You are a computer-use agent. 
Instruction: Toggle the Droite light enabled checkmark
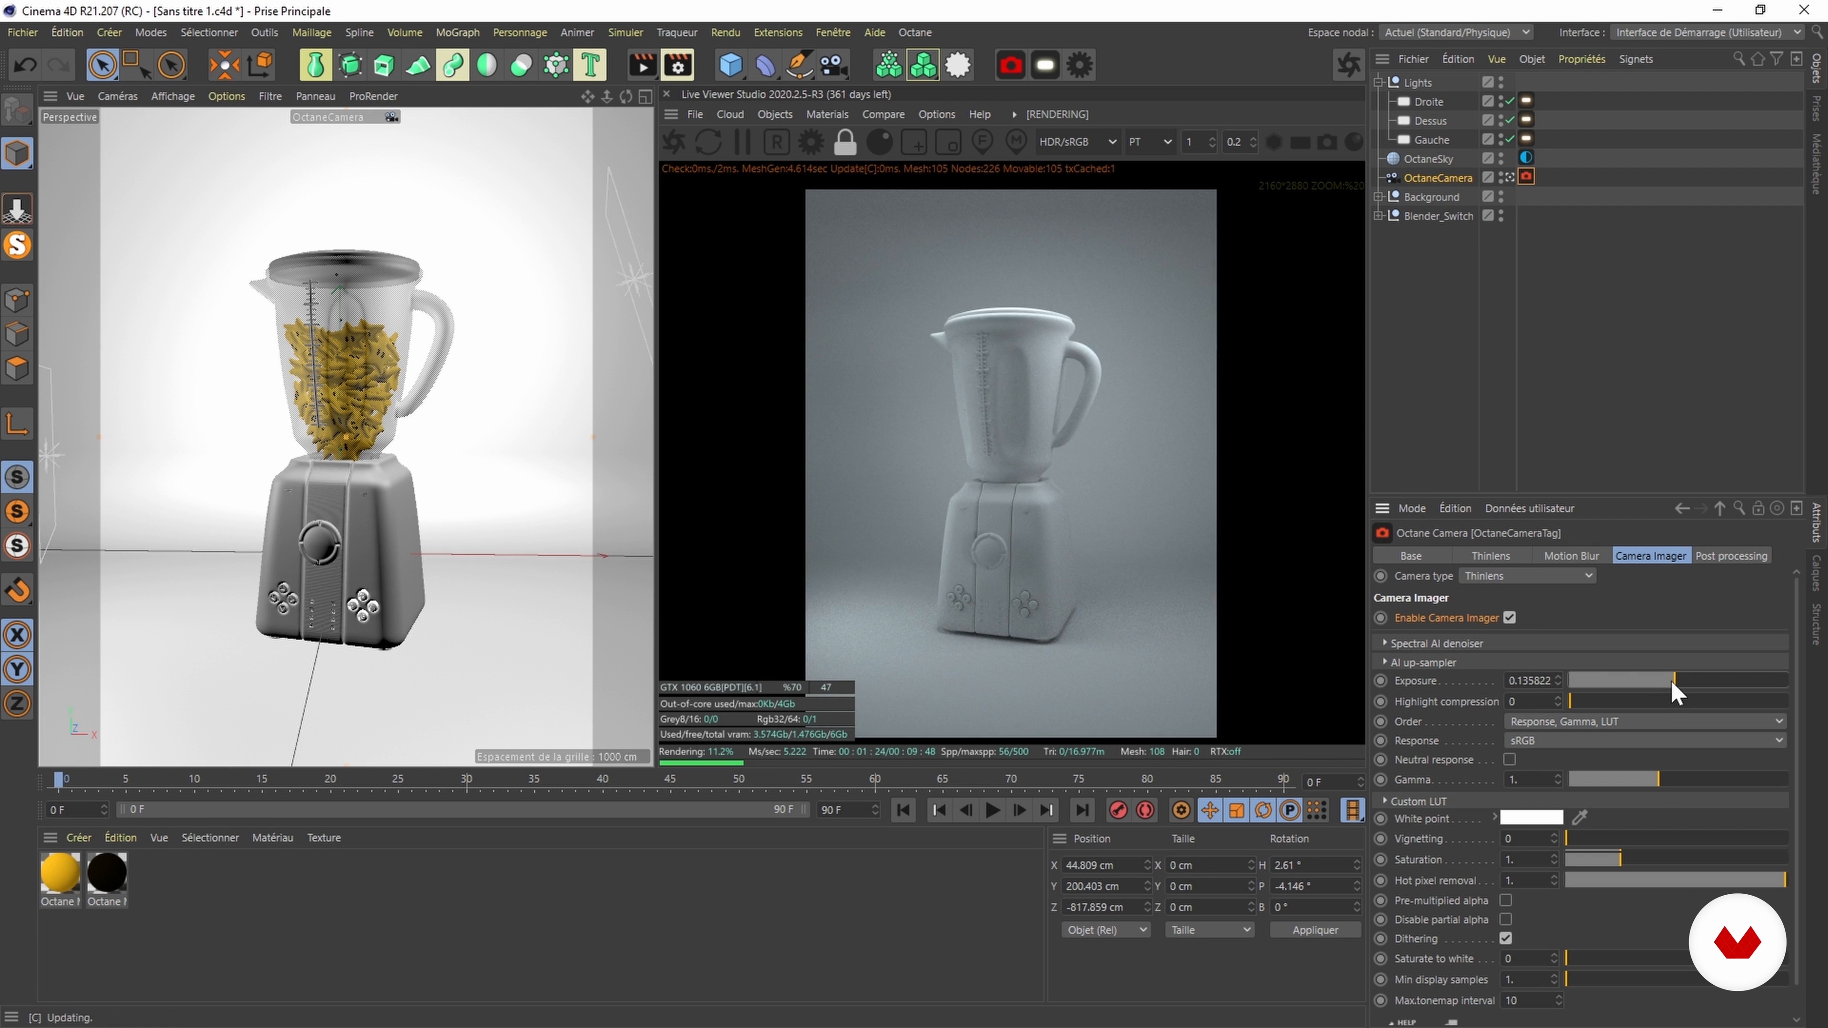[x=1510, y=101]
